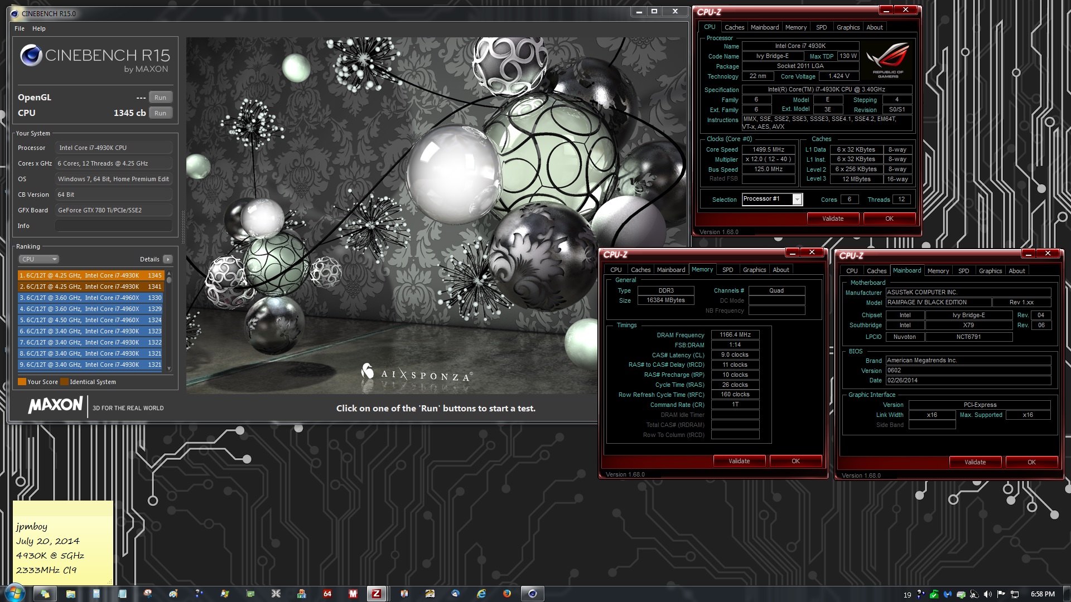Viewport: 1071px width, 602px height.
Task: Click OK in the Mainboard CPU-Z window
Action: tap(1031, 462)
